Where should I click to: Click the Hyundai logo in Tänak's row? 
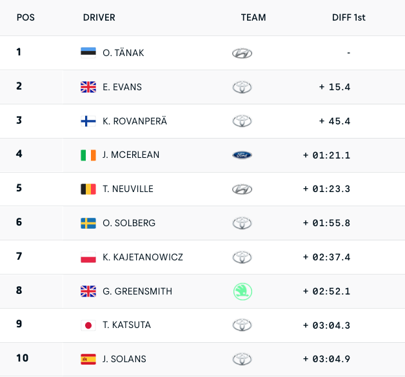242,53
